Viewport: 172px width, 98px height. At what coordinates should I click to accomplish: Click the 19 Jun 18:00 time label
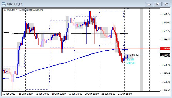coord(75,94)
